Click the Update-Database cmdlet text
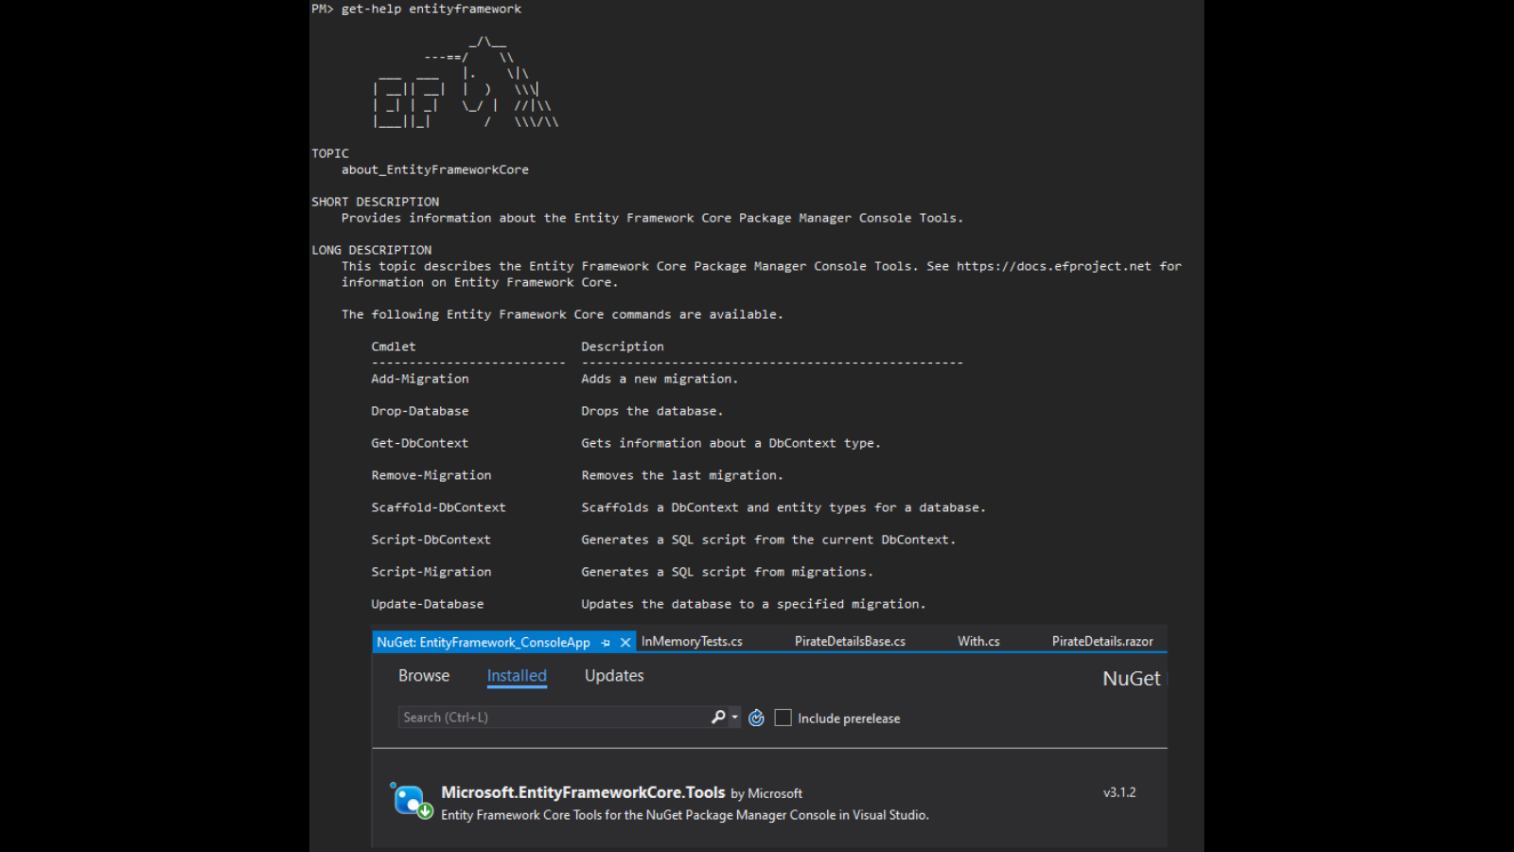 pos(428,604)
